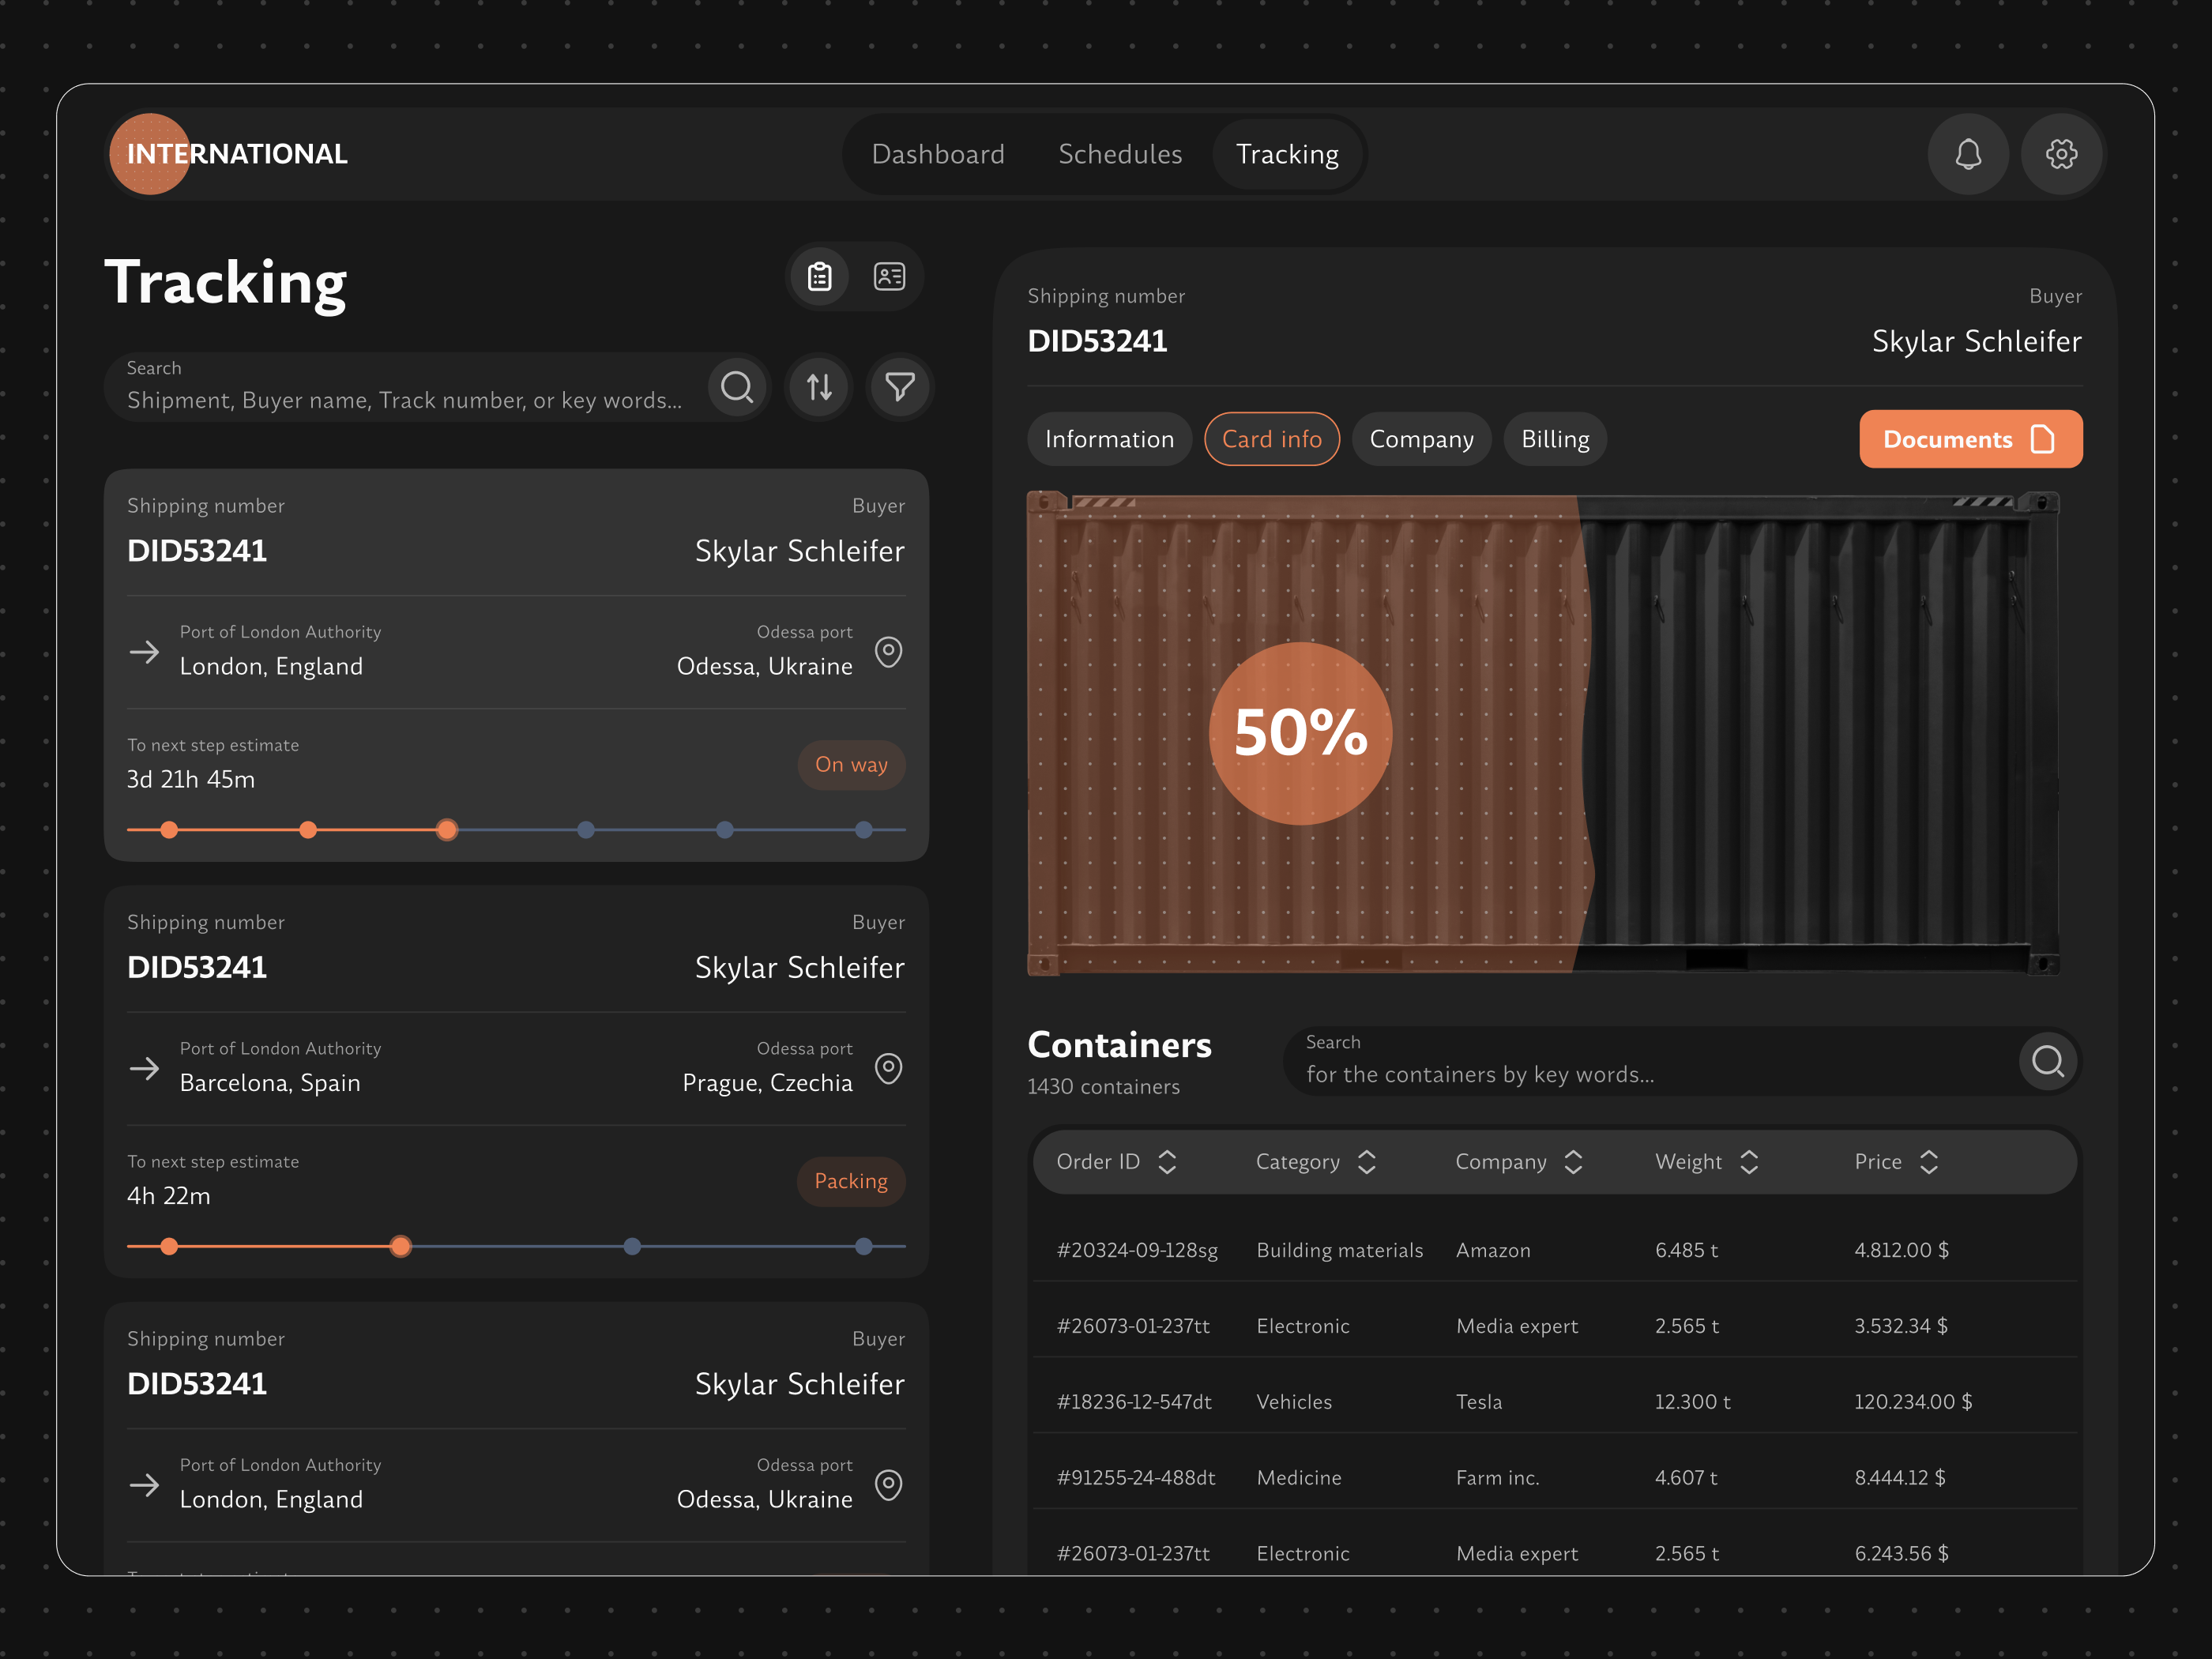
Task: Click the magnifier in the Containers search bar
Action: [x=2048, y=1061]
